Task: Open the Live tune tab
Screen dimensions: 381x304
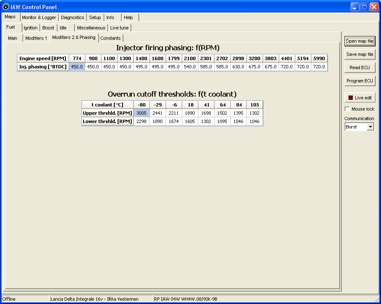Action: (x=119, y=28)
